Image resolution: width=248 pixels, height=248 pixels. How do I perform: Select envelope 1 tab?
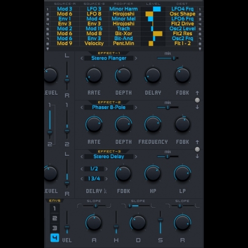(55, 208)
